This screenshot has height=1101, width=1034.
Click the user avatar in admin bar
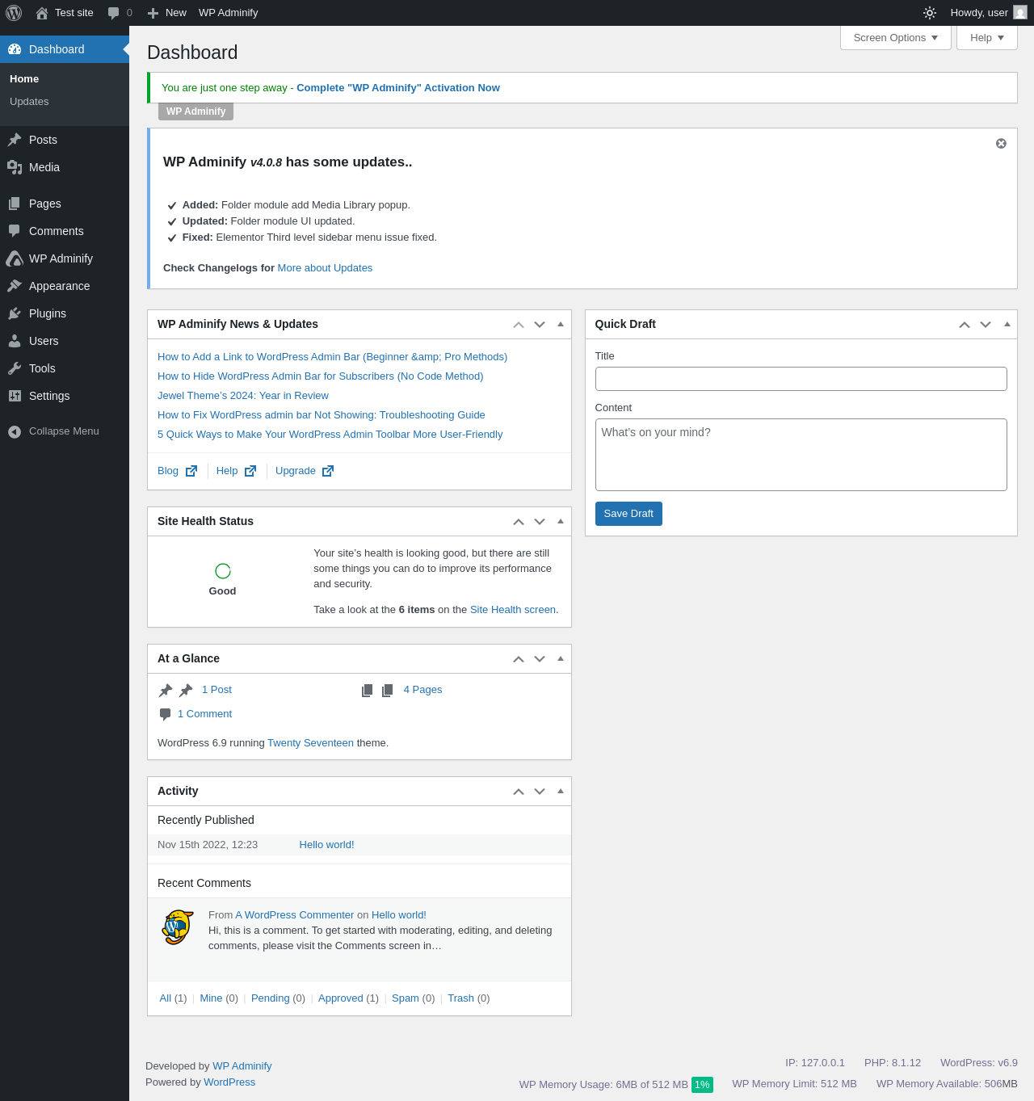1020,13
